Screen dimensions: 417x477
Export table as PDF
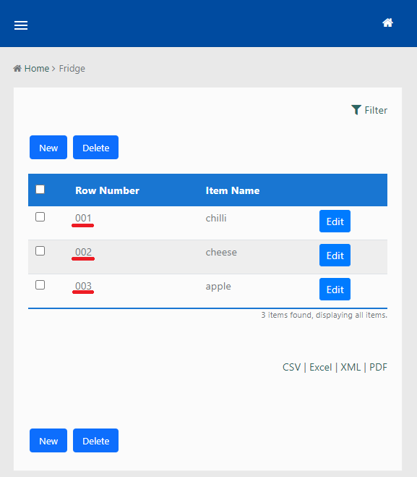(378, 367)
